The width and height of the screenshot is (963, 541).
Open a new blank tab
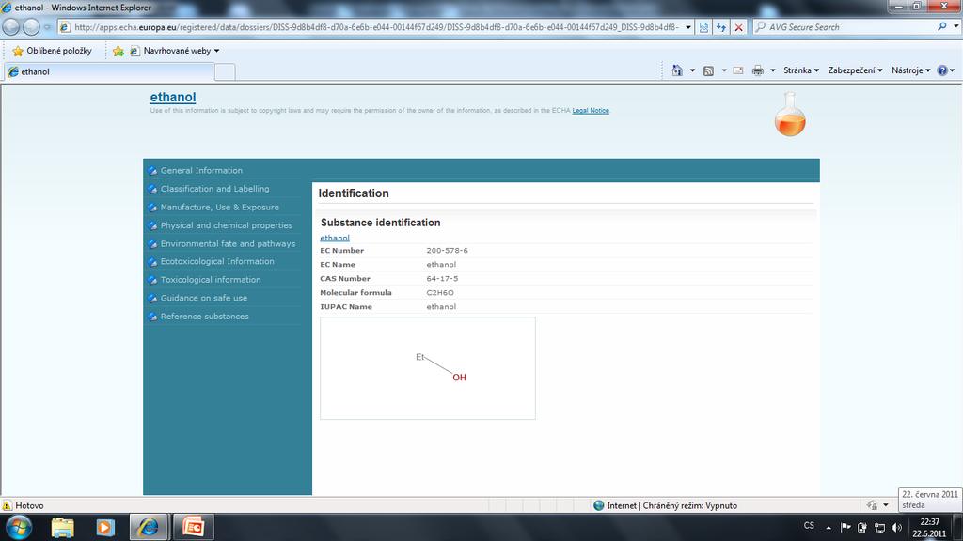point(225,71)
